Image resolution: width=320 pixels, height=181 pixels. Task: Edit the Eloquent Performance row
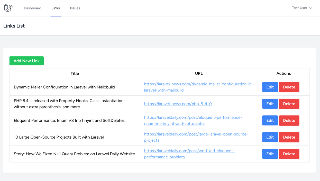pyautogui.click(x=270, y=121)
